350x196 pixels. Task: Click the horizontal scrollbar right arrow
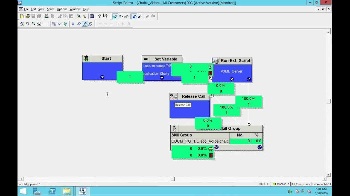coord(324,179)
